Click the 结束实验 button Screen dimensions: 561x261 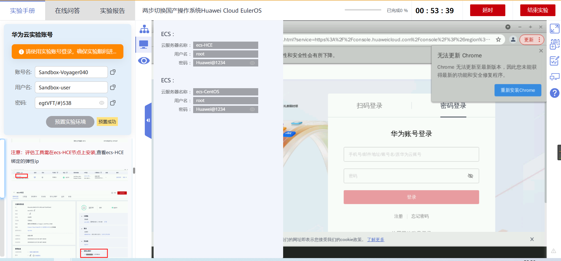[538, 10]
